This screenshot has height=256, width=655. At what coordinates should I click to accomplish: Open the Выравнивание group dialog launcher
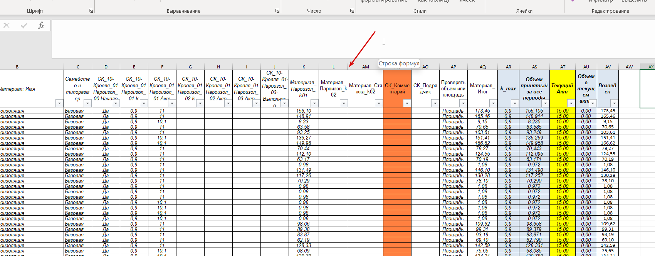(277, 11)
